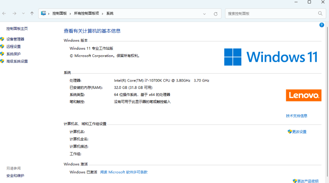Open address bar history dropdown
The width and height of the screenshot is (329, 183).
[x=204, y=14]
